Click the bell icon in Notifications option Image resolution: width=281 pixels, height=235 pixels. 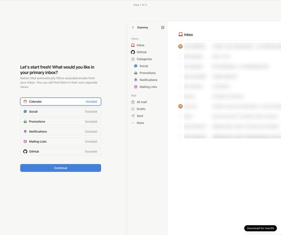[x=25, y=132]
